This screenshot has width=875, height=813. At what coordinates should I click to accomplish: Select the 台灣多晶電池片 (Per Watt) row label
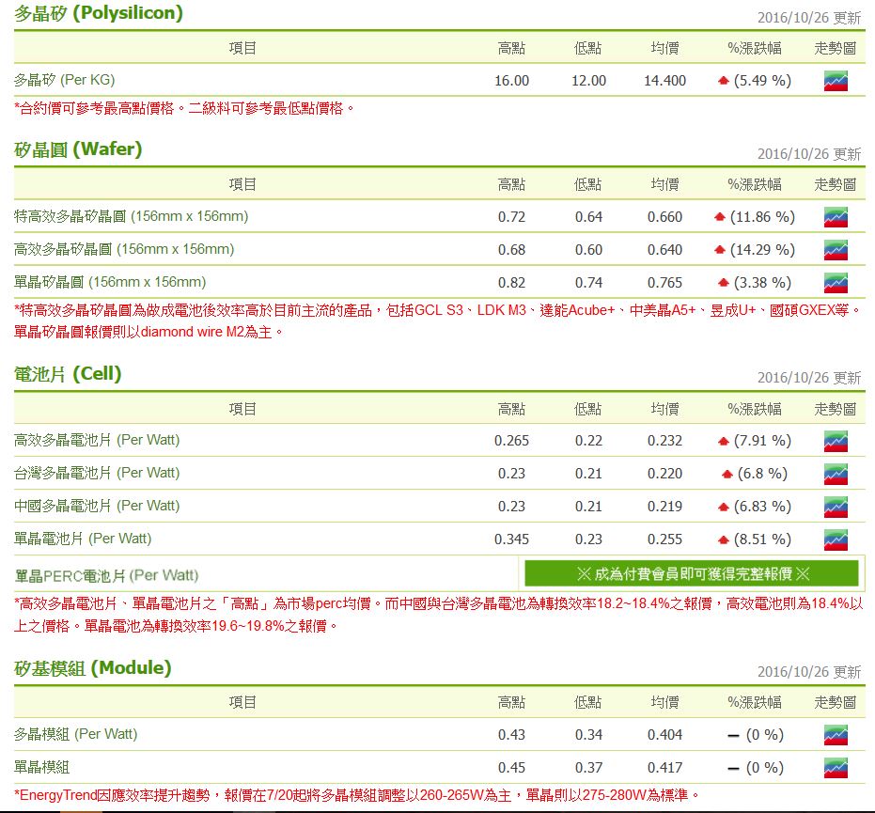pos(97,473)
